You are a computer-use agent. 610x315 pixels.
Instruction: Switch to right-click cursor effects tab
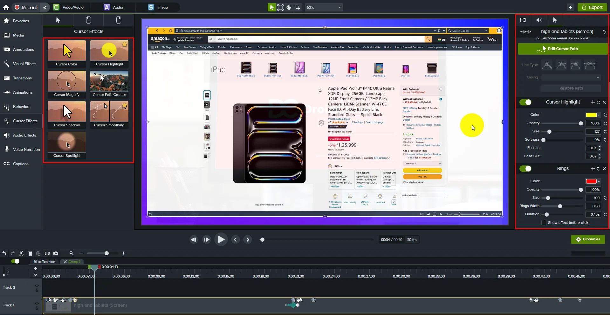coord(119,20)
